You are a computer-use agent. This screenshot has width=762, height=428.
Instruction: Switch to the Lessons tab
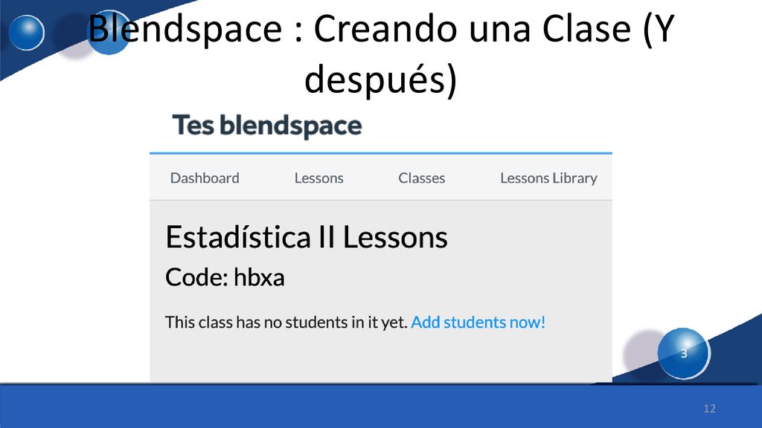(x=318, y=178)
